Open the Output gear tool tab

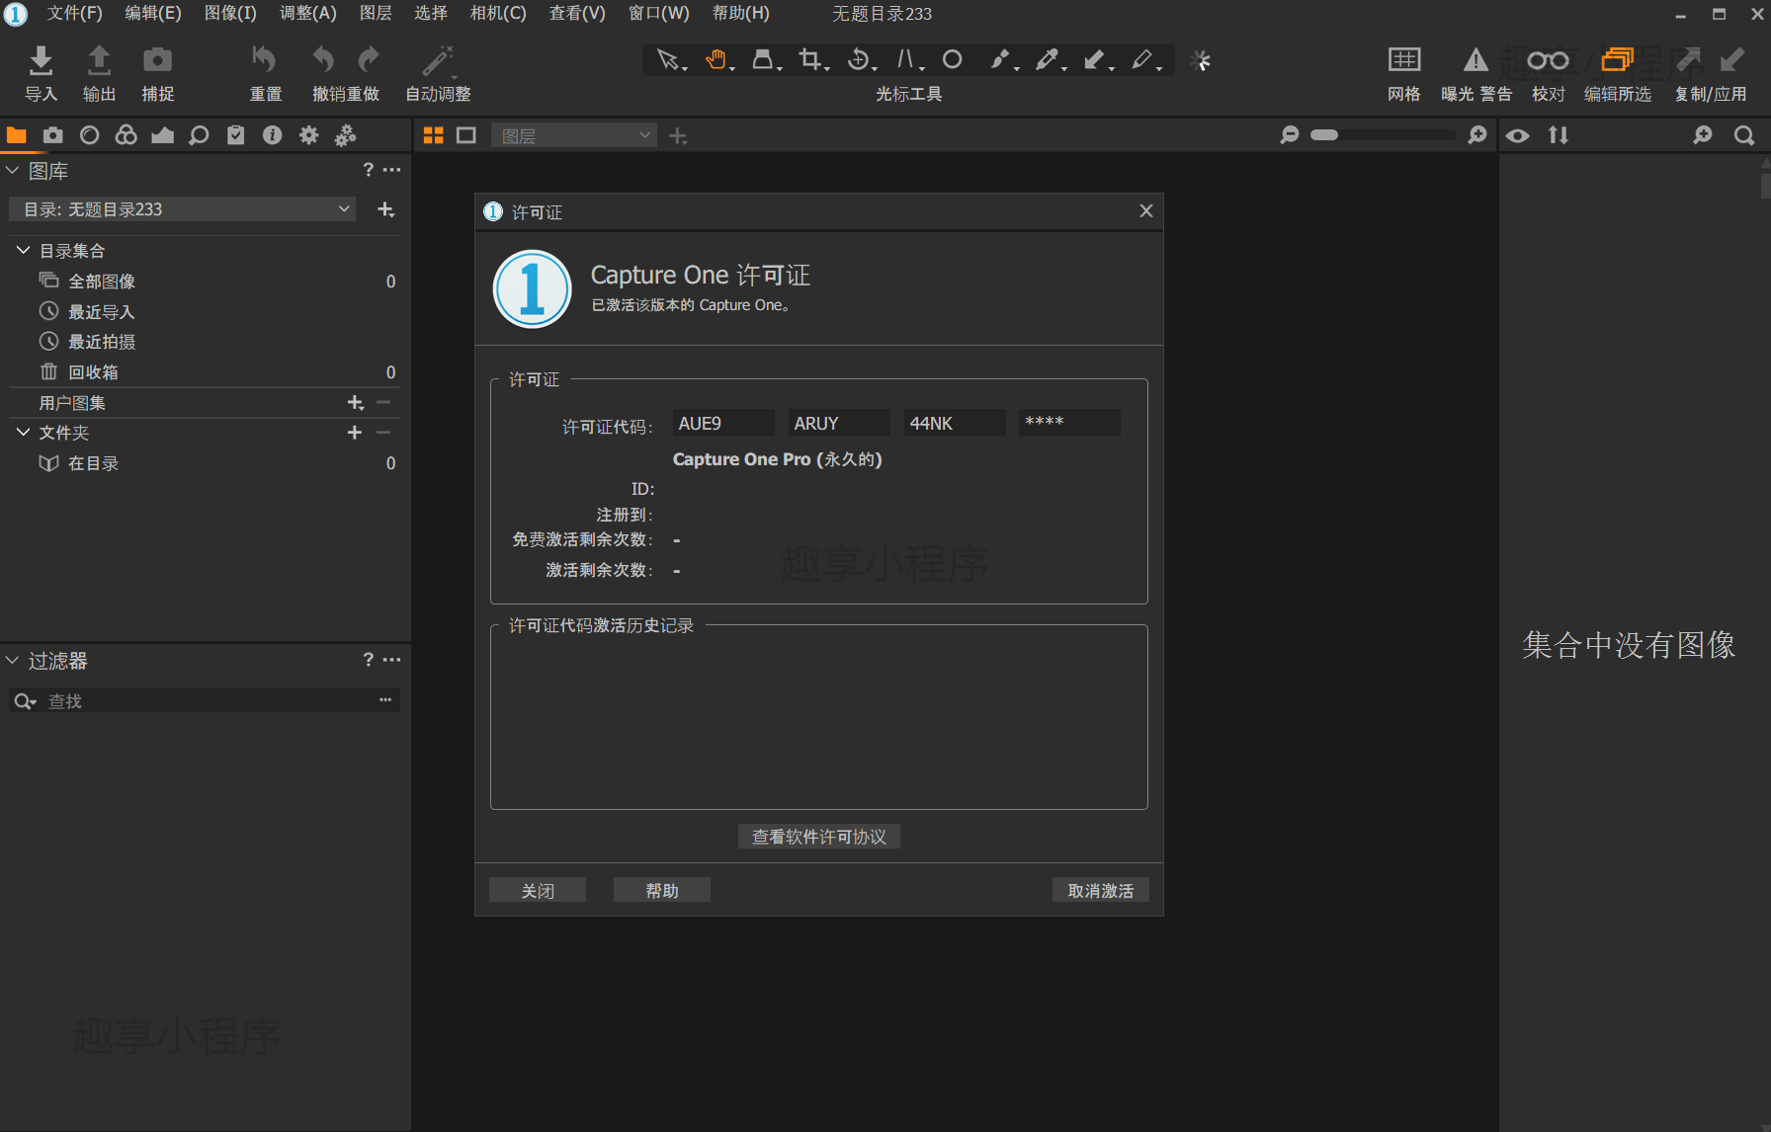pyautogui.click(x=308, y=135)
